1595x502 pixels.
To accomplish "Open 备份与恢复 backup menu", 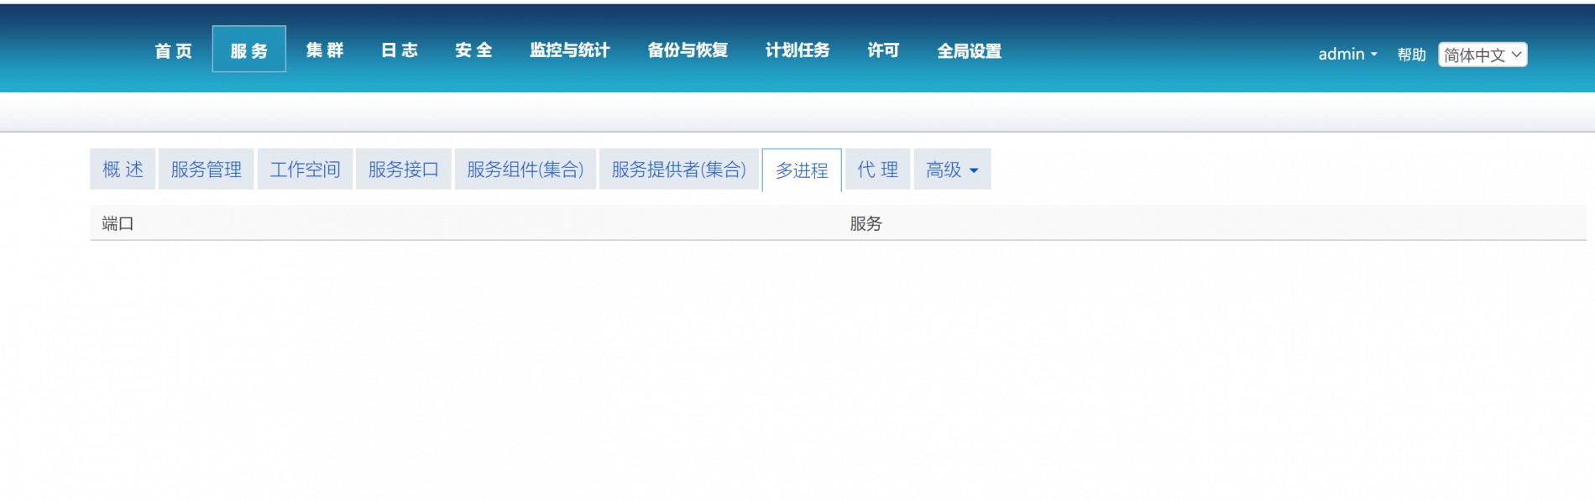I will tap(688, 50).
